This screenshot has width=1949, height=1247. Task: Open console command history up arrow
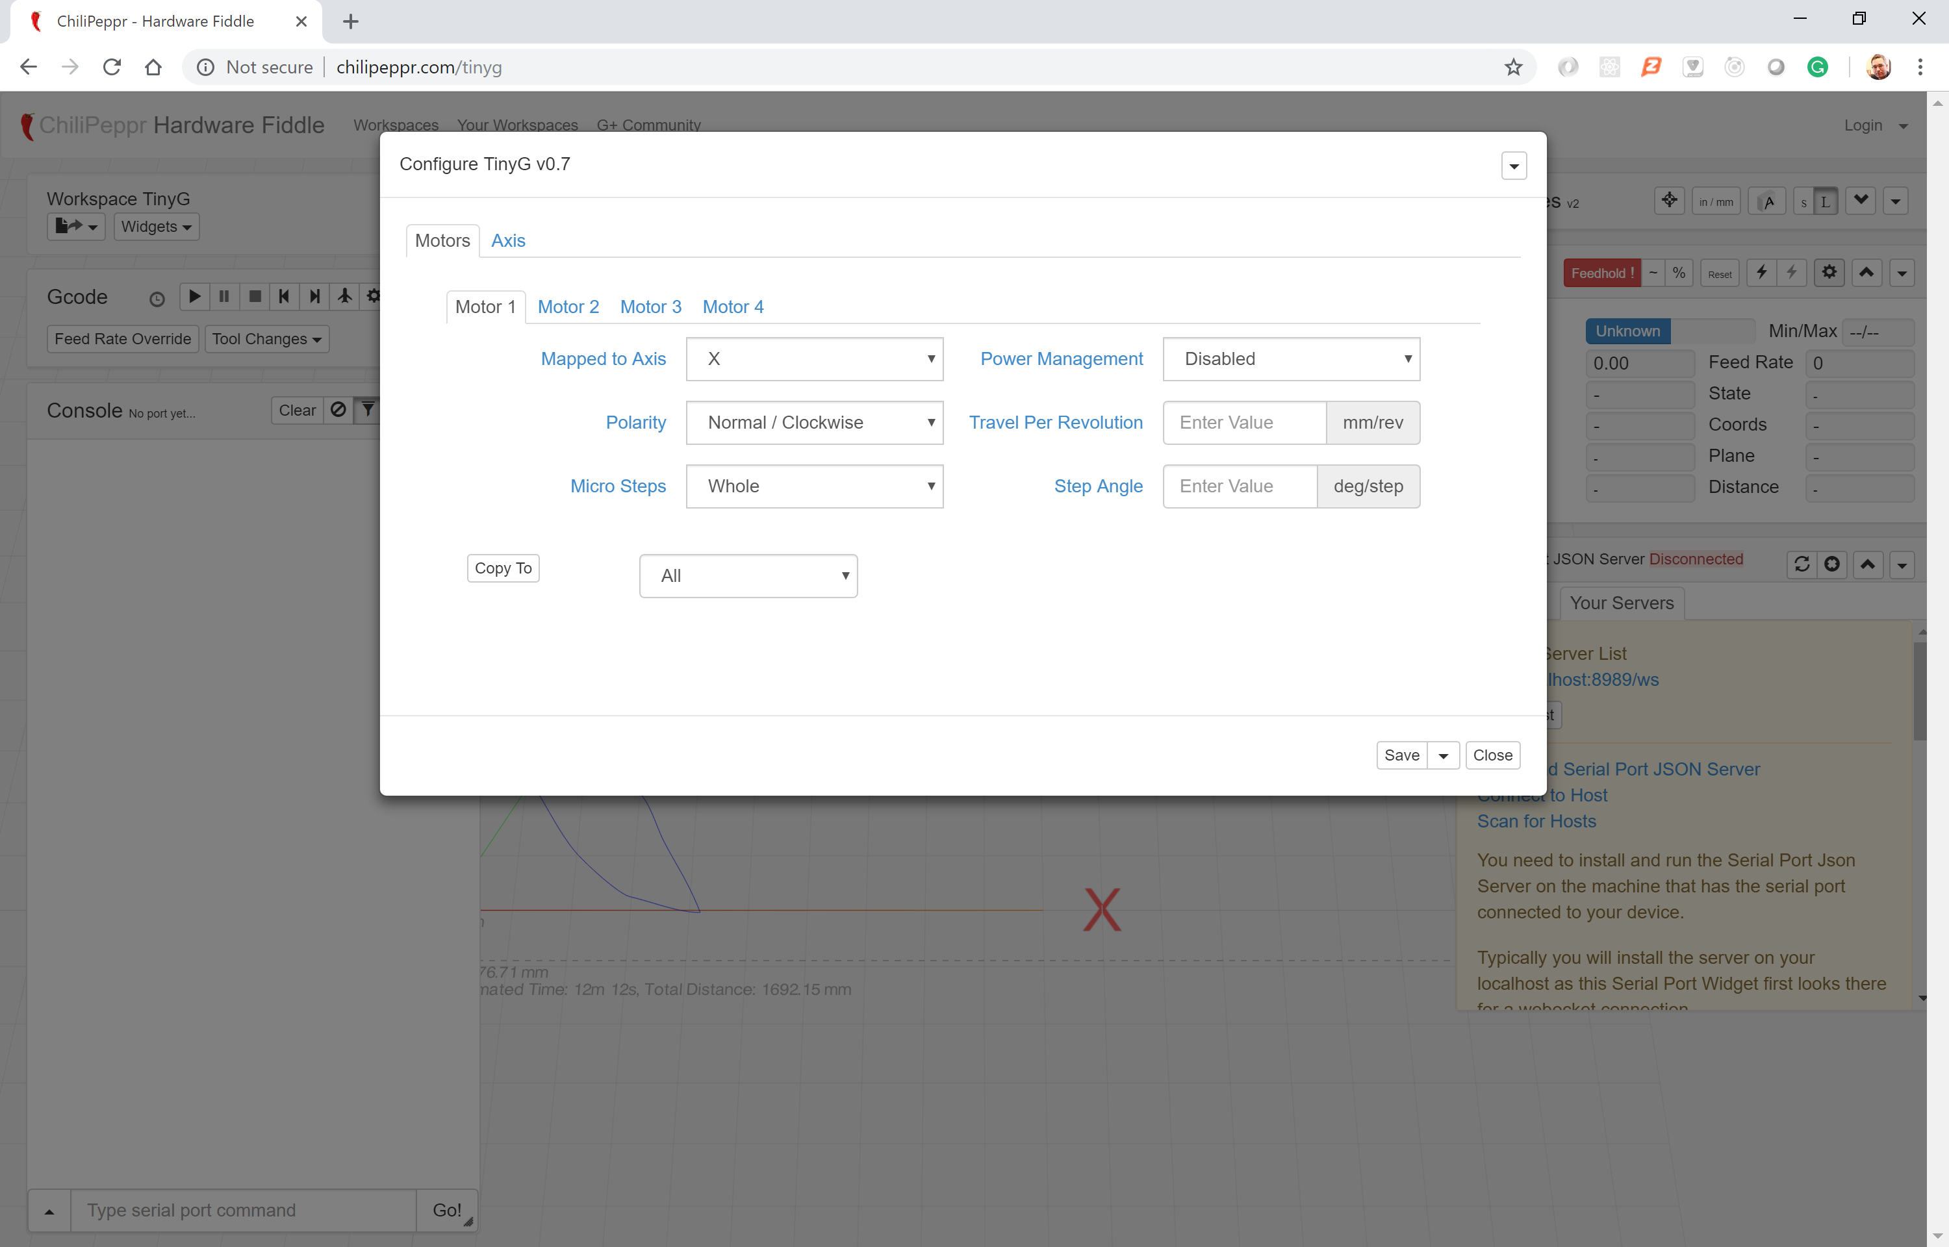click(49, 1210)
